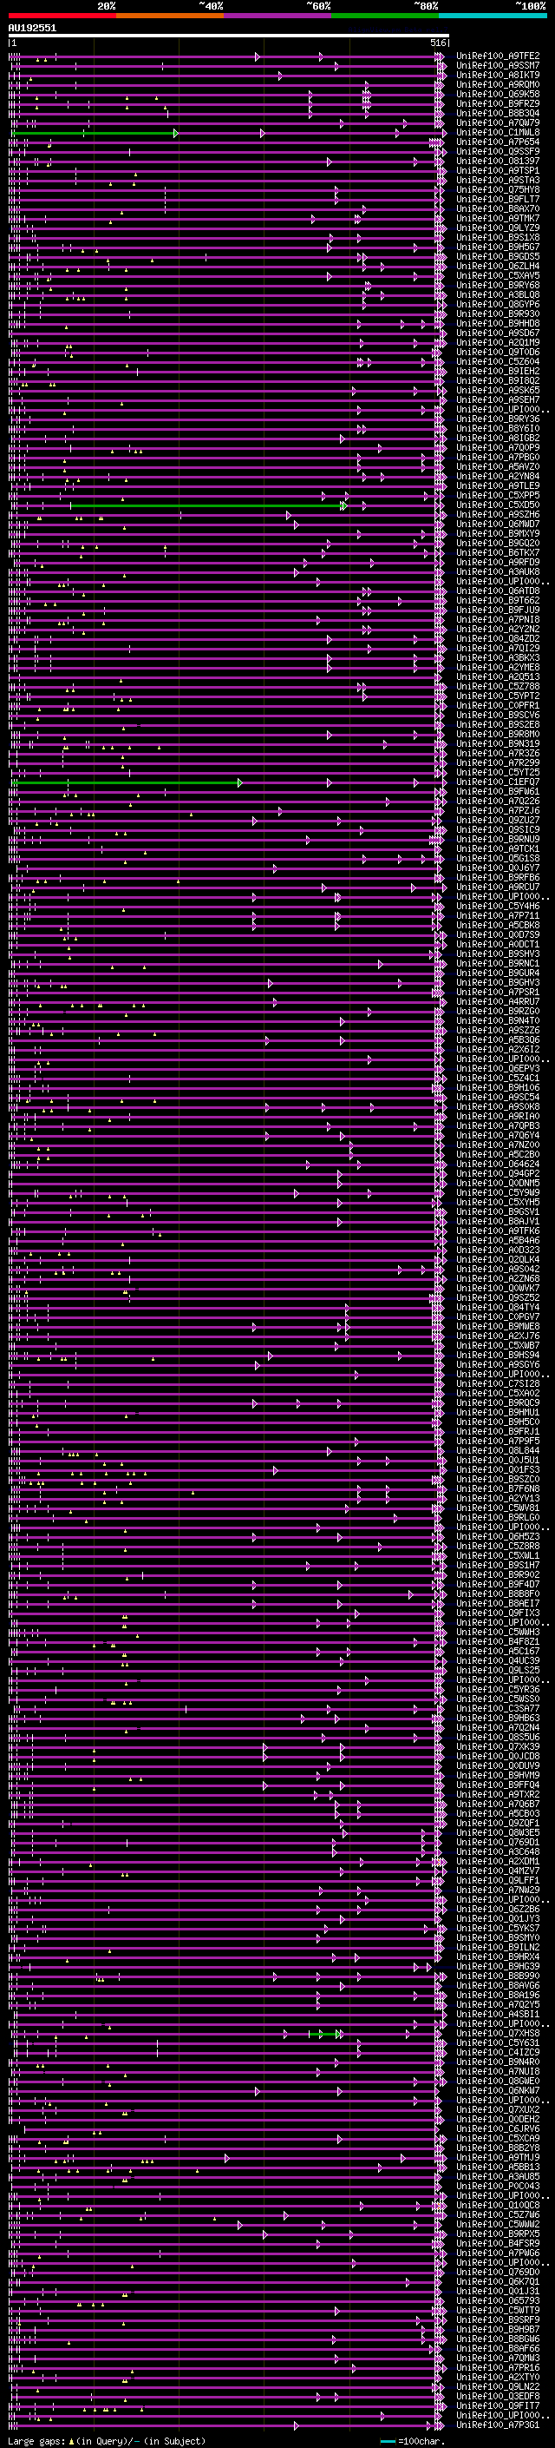Open hit UniRef100_C1MWL8
This screenshot has height=2448, width=555.
tap(498, 132)
